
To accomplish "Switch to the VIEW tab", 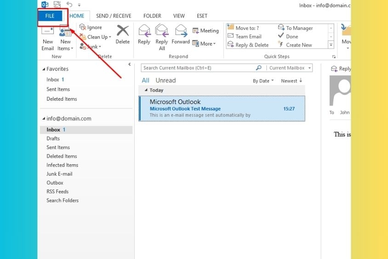I will (x=179, y=16).
